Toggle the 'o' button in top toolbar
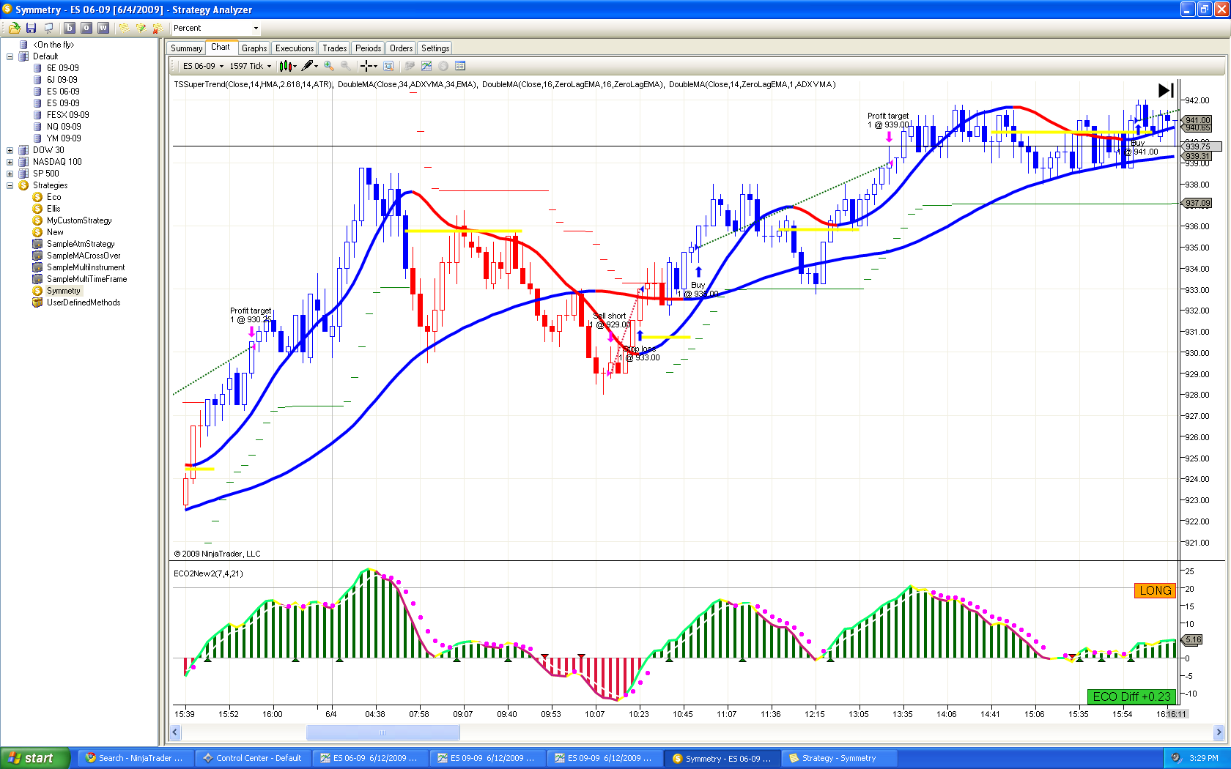This screenshot has width=1231, height=769. [x=86, y=28]
